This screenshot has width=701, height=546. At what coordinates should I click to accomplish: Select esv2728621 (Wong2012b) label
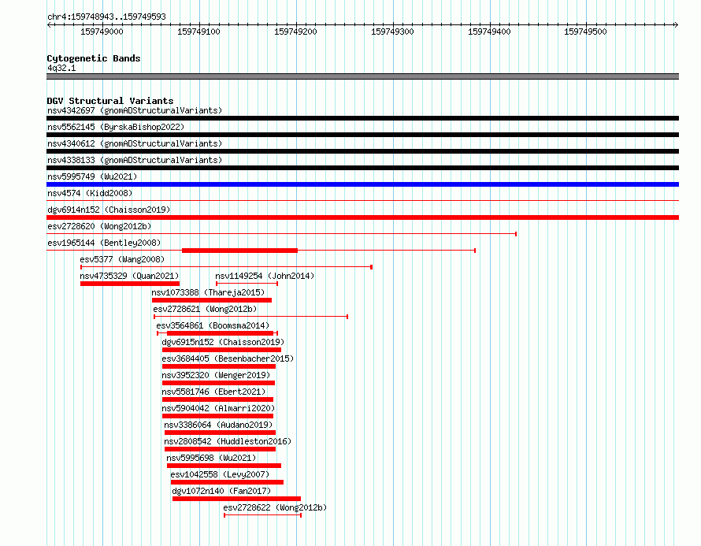[x=205, y=309]
